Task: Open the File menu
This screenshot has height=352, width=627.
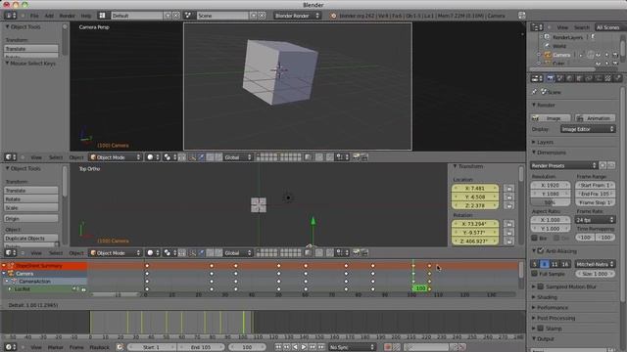Action: (35, 16)
